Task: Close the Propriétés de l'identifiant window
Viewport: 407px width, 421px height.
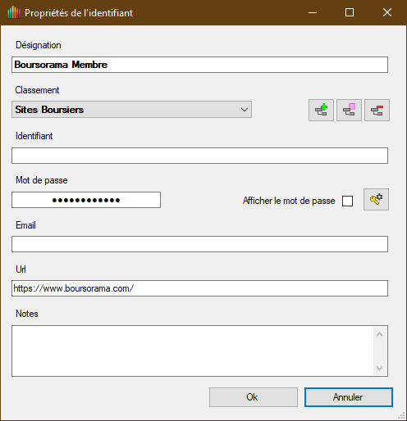Action: pyautogui.click(x=387, y=12)
